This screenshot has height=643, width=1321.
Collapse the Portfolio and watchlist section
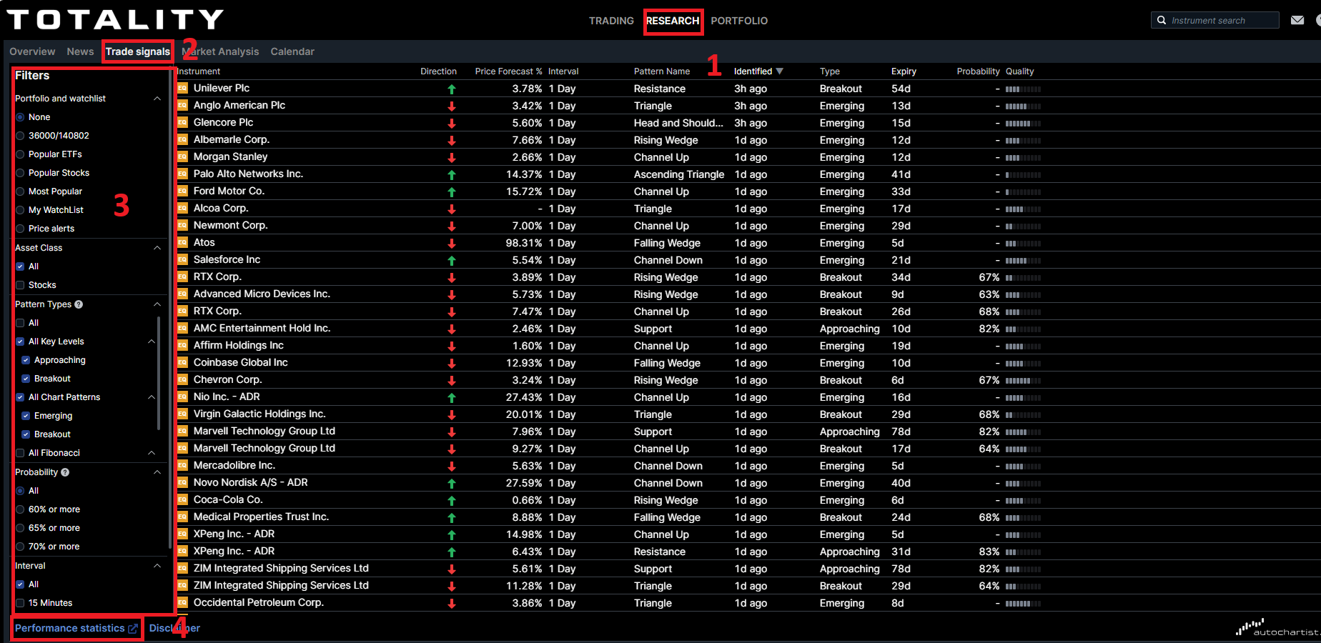[x=157, y=99]
